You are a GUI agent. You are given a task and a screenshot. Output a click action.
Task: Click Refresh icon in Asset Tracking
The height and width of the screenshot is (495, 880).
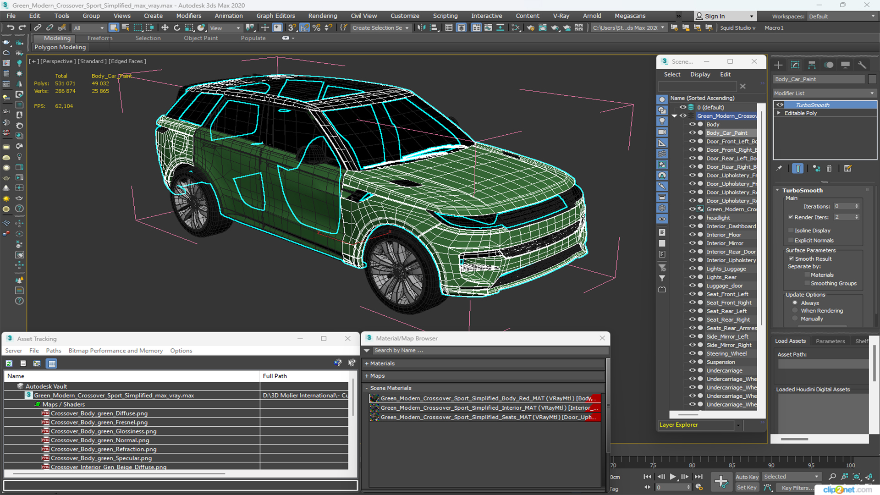[x=9, y=363]
